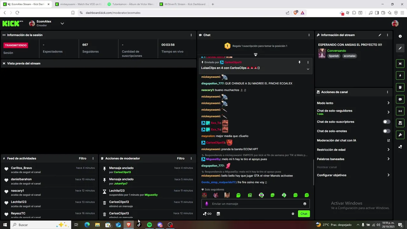
Task: Open Brave browser in the taskbar
Action: pyautogui.click(x=128, y=225)
